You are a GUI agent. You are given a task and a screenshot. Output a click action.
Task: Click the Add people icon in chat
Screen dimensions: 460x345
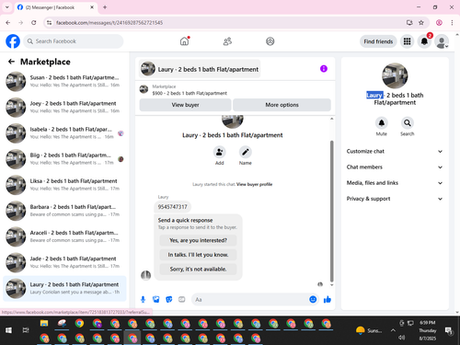coord(220,152)
